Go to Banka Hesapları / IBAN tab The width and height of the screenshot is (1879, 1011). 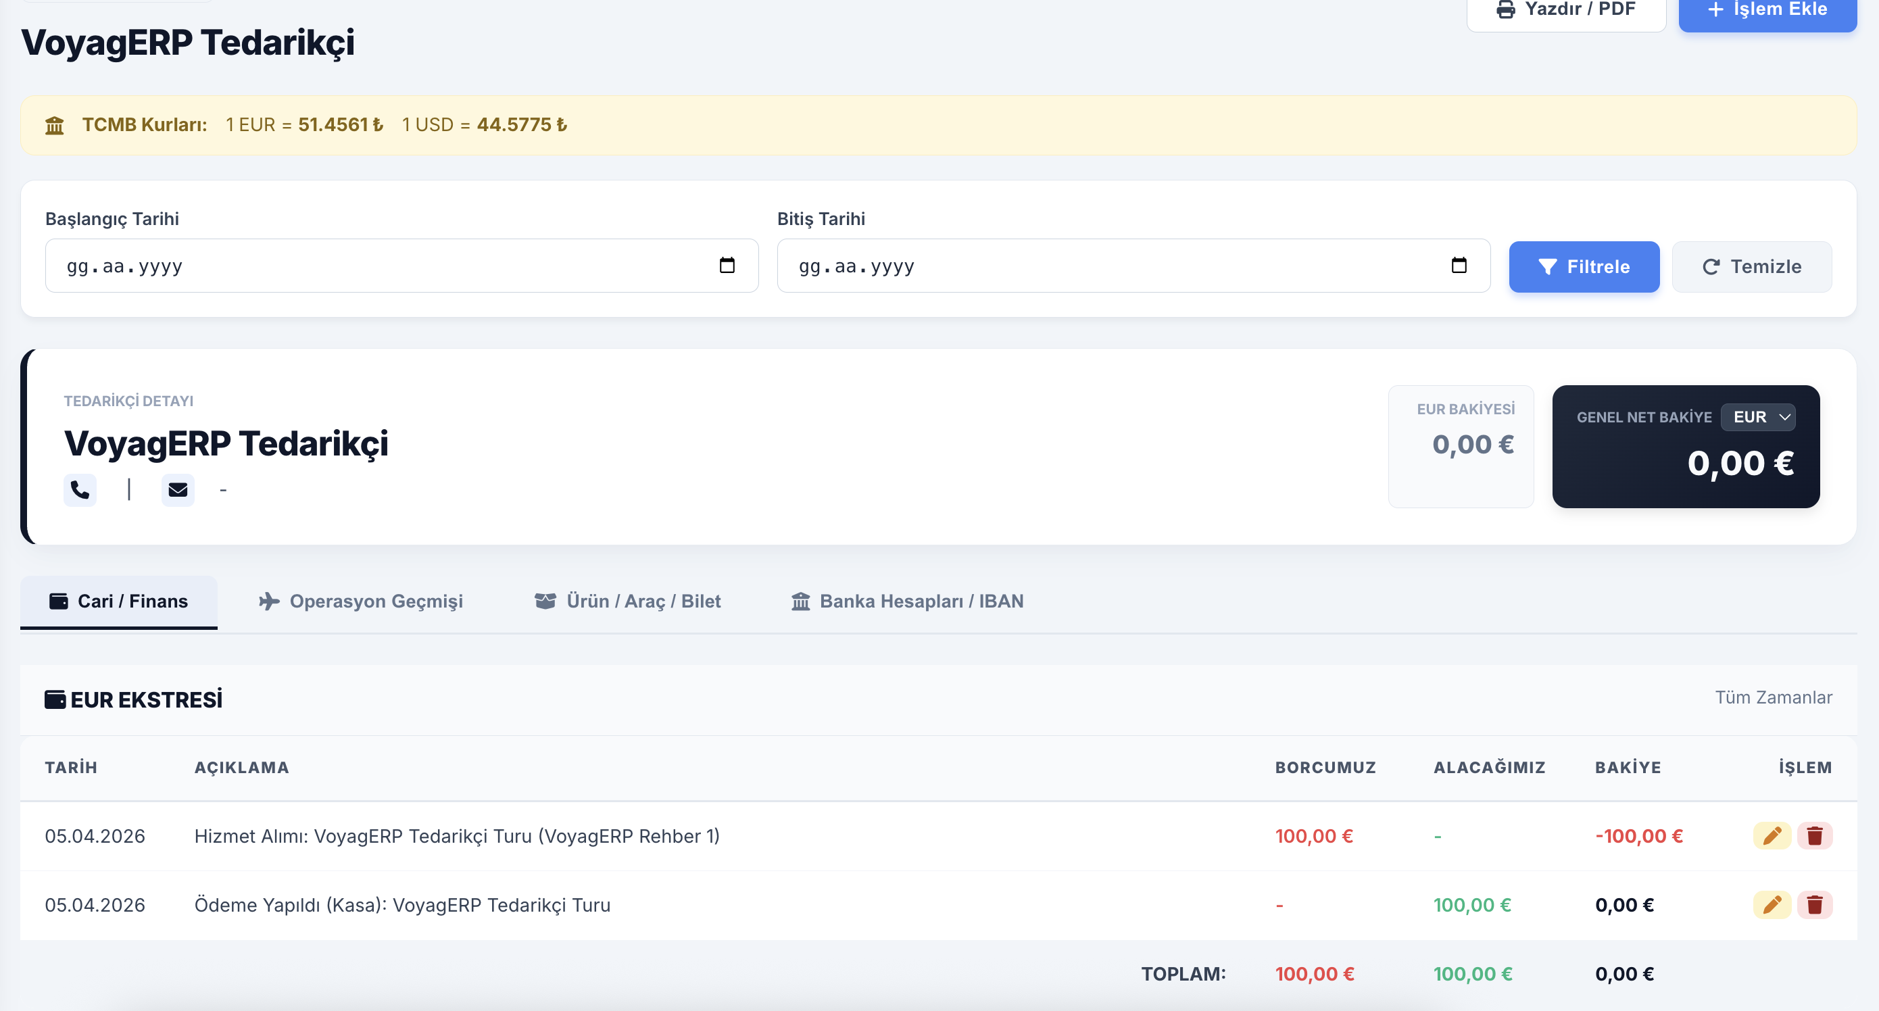pyautogui.click(x=908, y=601)
